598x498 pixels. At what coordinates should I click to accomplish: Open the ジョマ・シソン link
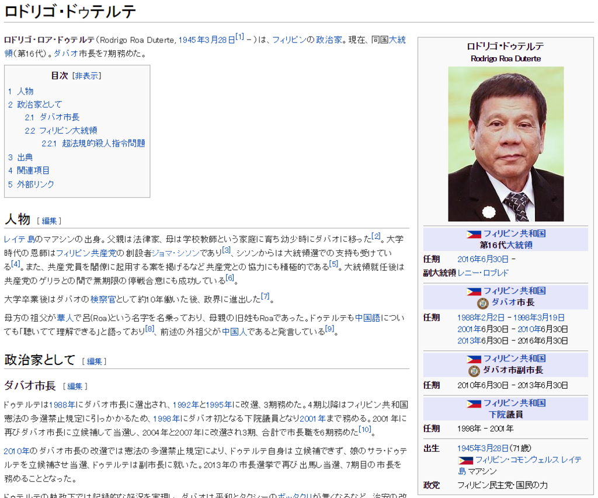[175, 253]
